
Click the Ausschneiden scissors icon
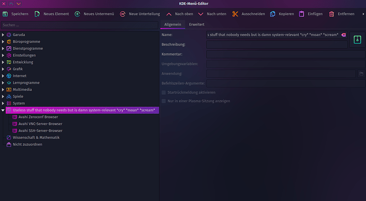coord(235,14)
